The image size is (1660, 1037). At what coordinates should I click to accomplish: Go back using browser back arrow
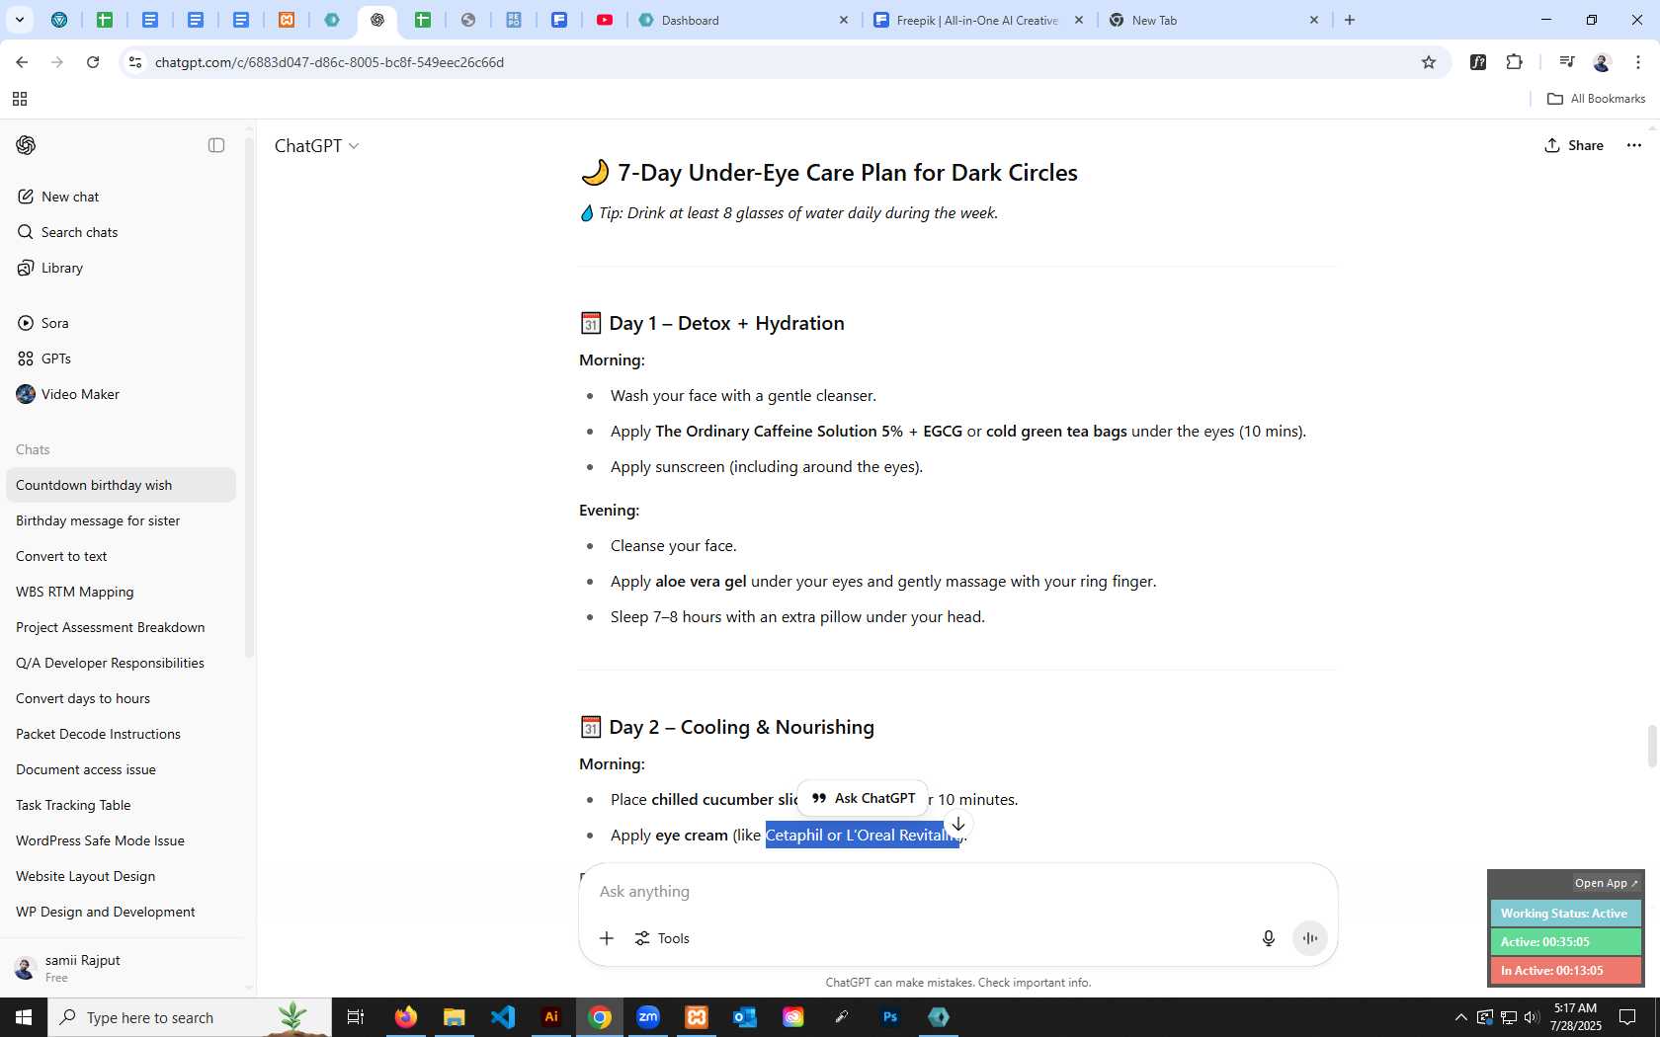click(x=22, y=62)
